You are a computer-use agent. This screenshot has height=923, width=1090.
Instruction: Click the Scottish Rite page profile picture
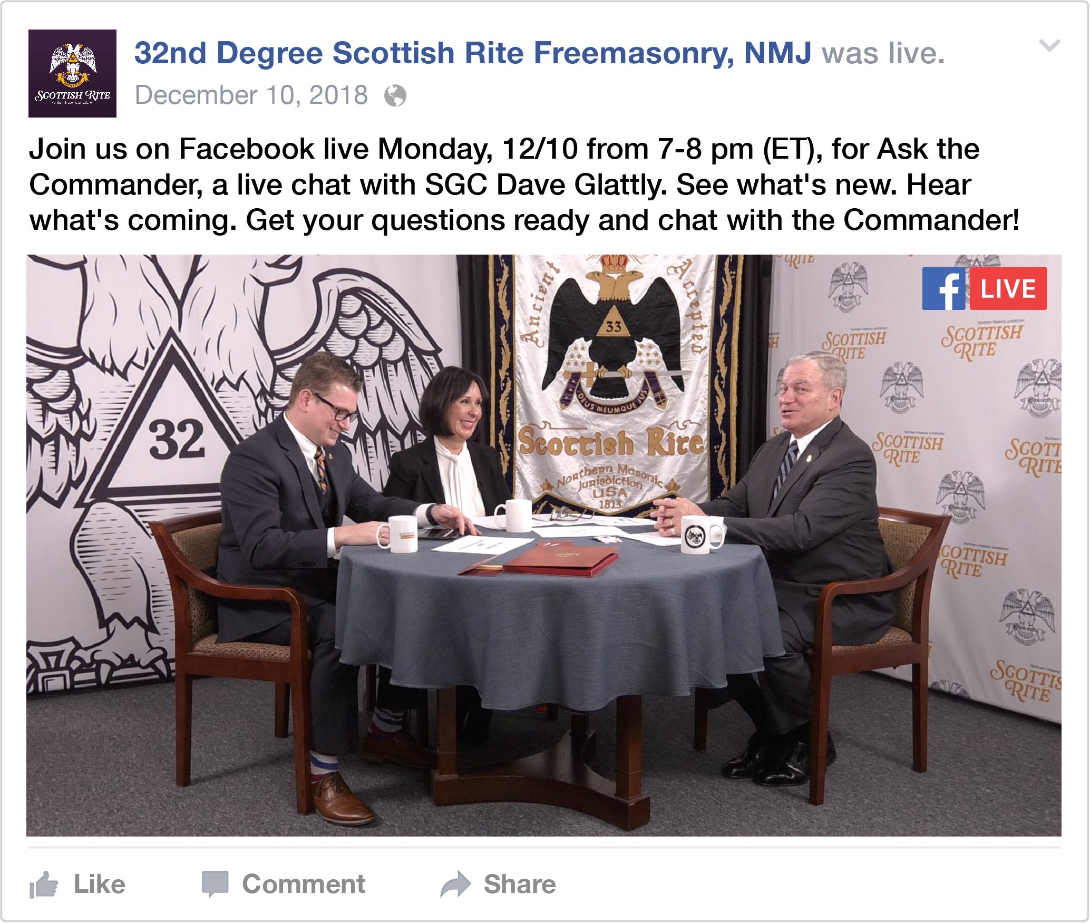[72, 73]
